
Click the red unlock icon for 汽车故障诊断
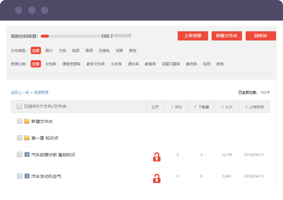click(x=156, y=157)
